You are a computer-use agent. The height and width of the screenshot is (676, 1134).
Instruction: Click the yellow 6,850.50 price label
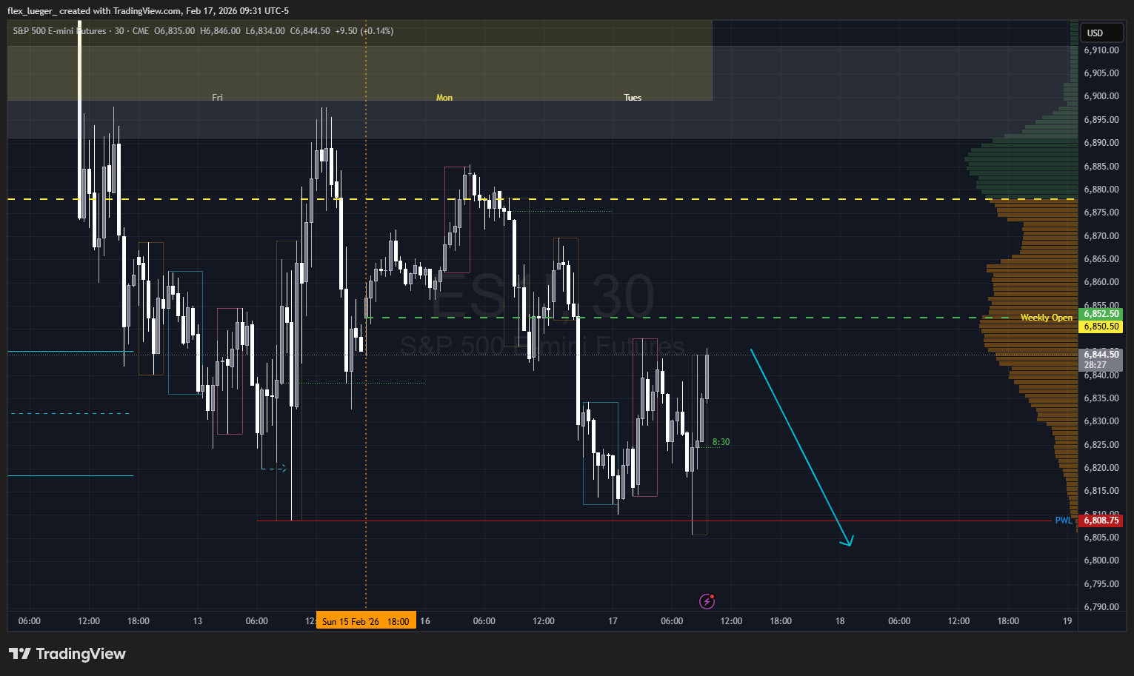(1101, 327)
